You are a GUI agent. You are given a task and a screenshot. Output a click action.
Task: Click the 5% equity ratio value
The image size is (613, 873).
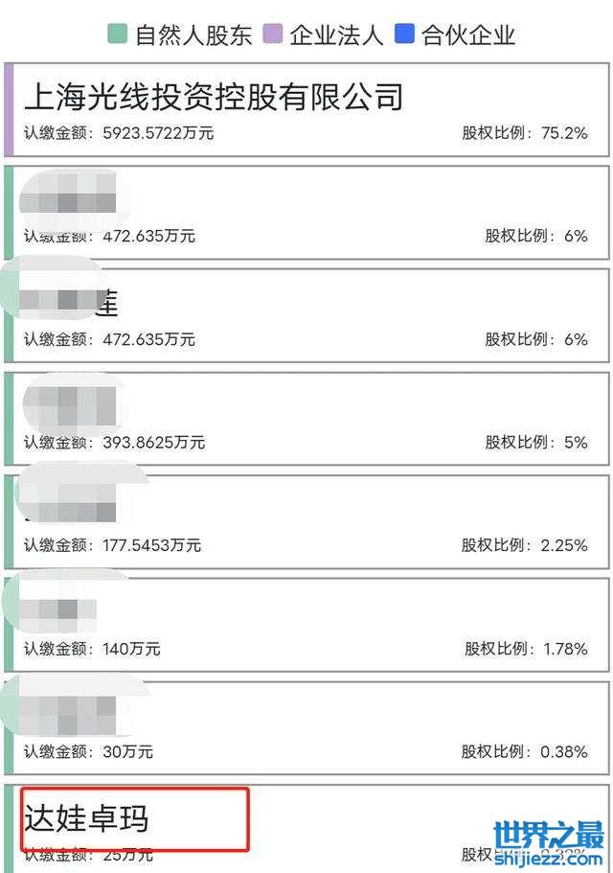click(575, 443)
